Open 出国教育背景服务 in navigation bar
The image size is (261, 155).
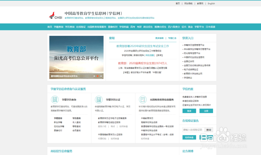(x=97, y=27)
